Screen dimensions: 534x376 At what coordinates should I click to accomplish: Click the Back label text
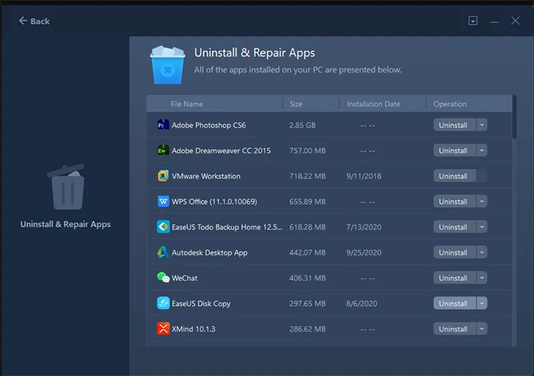point(40,21)
